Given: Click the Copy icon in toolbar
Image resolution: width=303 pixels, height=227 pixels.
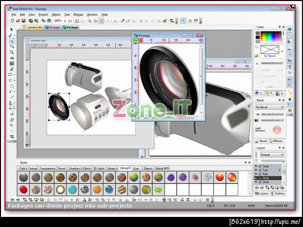Looking at the screenshot, I should (43, 21).
